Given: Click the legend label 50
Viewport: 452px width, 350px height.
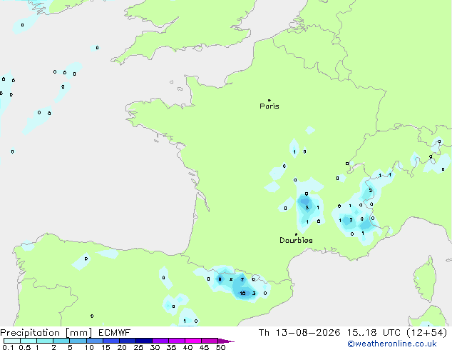Looking at the screenshot, I should [220, 347].
